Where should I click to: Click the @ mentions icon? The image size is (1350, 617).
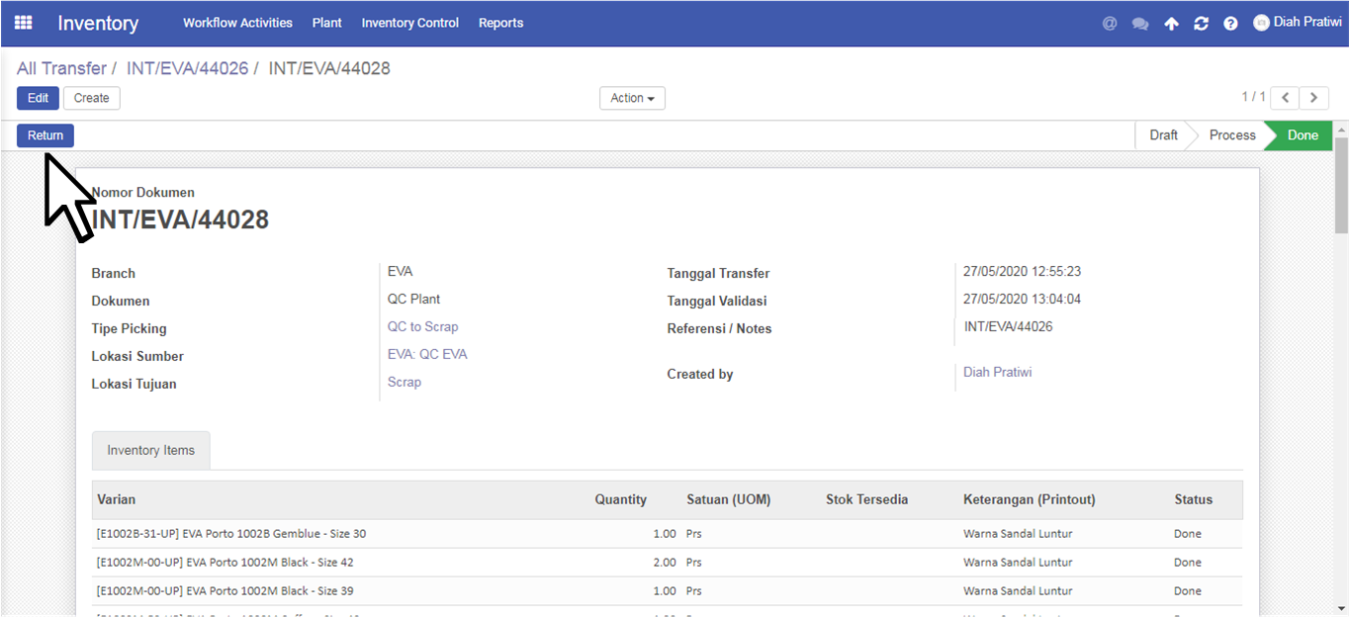click(1110, 23)
